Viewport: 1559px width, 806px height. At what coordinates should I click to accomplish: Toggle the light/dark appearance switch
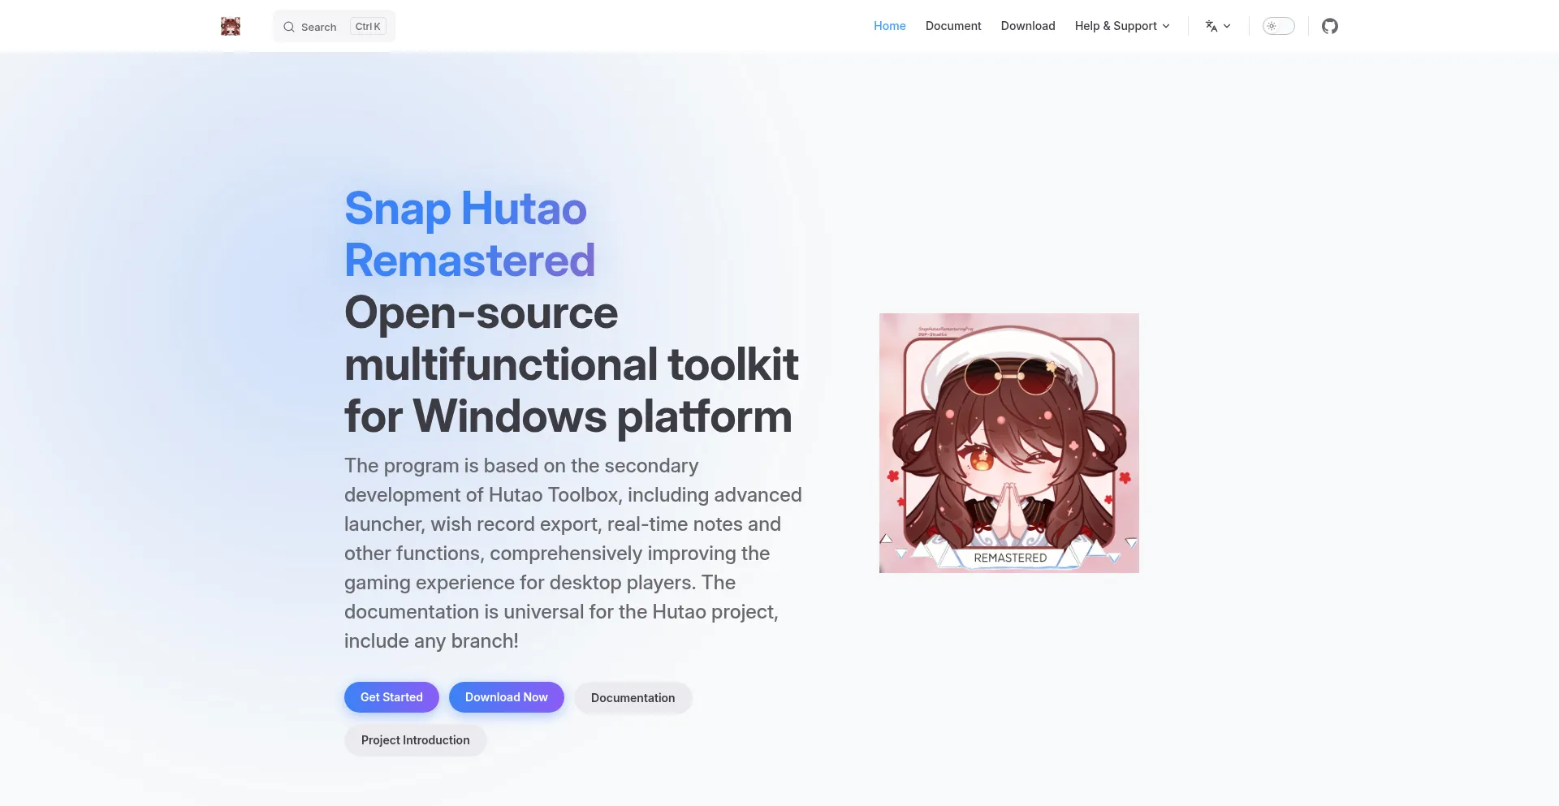(1278, 26)
